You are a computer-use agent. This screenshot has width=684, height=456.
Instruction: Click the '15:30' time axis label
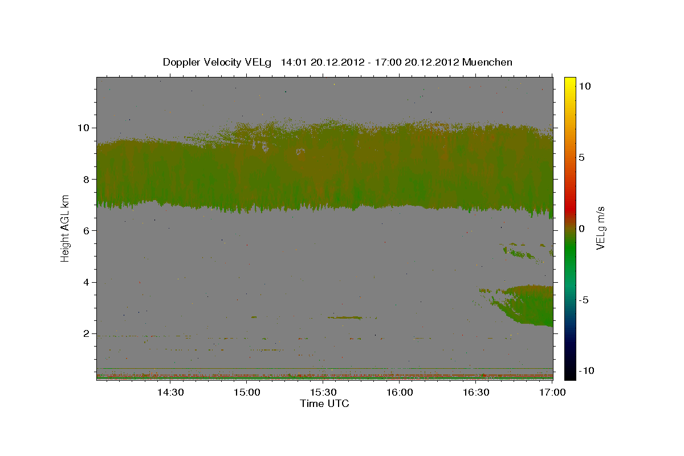coord(323,393)
